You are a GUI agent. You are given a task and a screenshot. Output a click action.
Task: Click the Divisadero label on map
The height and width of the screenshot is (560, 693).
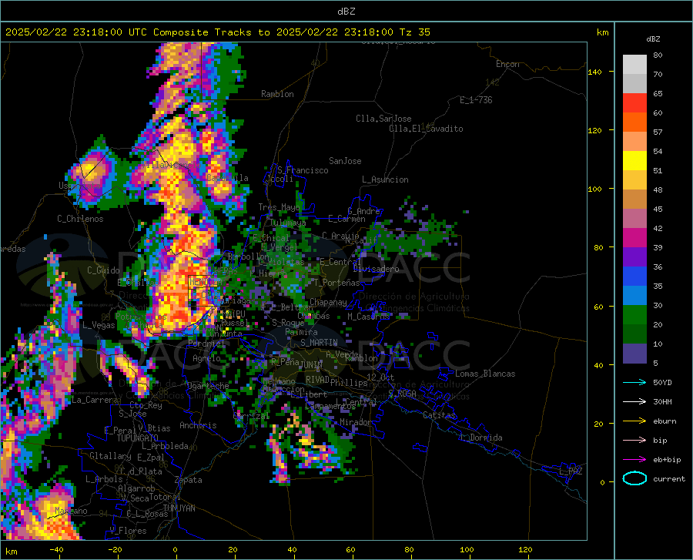(376, 269)
